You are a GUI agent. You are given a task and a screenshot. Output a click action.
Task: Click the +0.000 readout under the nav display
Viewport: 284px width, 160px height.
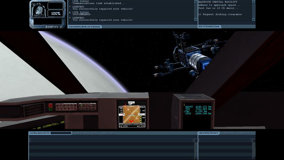click(141, 126)
